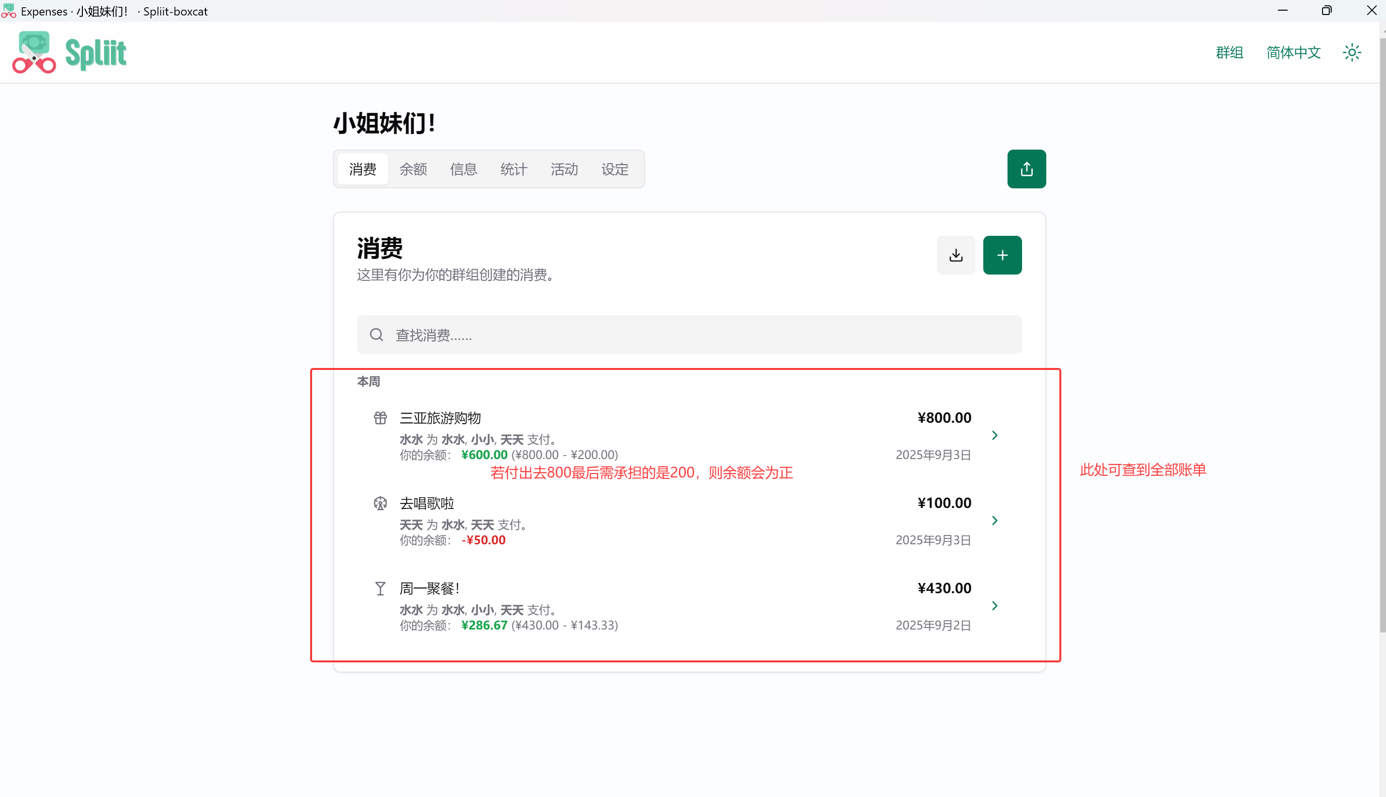Image resolution: width=1386 pixels, height=797 pixels.
Task: Add a new expense with plus button
Action: (x=1002, y=255)
